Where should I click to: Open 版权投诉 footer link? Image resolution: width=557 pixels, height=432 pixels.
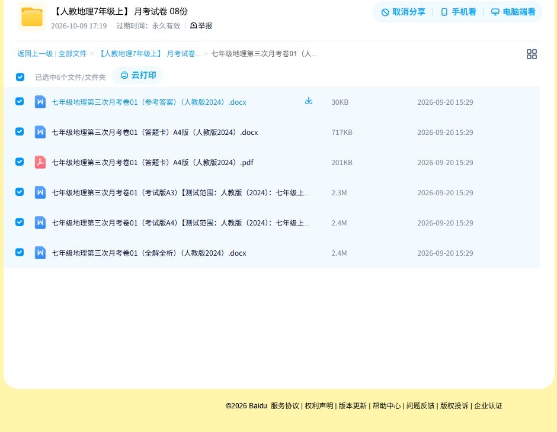point(454,406)
